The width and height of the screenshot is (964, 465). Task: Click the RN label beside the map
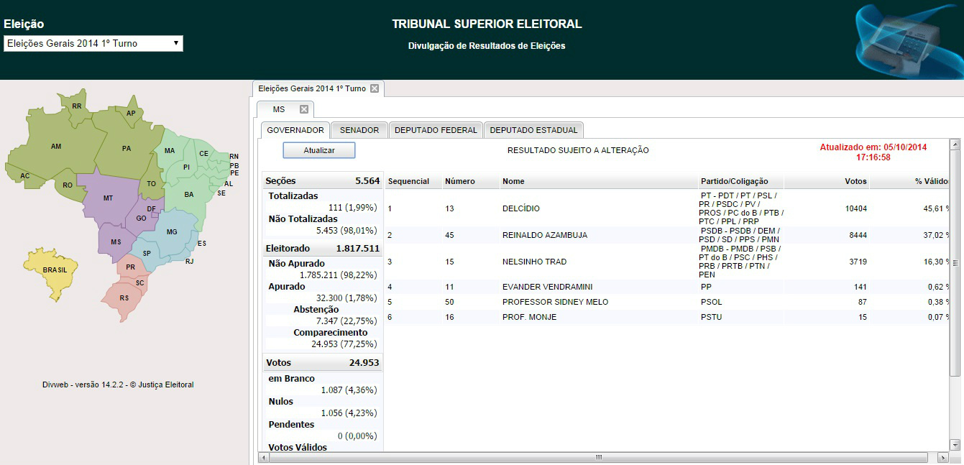pyautogui.click(x=234, y=156)
